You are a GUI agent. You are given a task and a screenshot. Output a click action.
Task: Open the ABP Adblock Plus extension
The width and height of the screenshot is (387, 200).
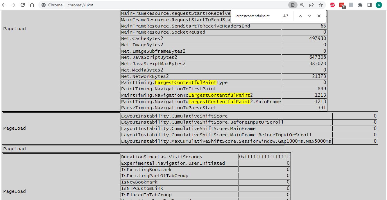[332, 5]
